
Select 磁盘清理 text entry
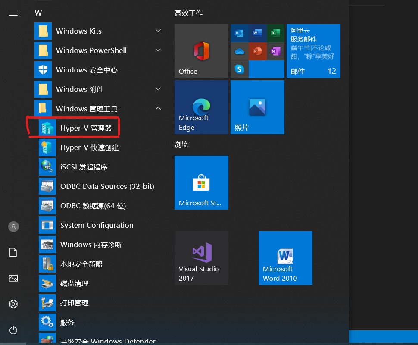click(x=74, y=283)
